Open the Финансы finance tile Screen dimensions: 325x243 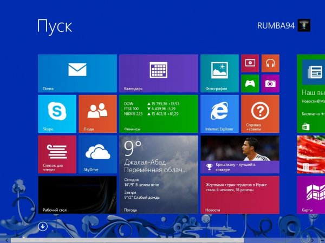tap(159, 114)
